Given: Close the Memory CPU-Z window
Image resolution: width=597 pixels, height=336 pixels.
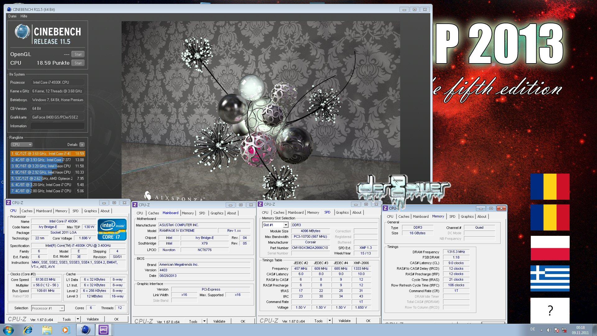Looking at the screenshot, I should pos(501,208).
